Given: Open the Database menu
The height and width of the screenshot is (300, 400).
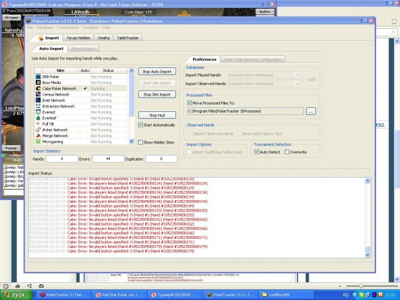Looking at the screenshot, I should coord(45,27).
